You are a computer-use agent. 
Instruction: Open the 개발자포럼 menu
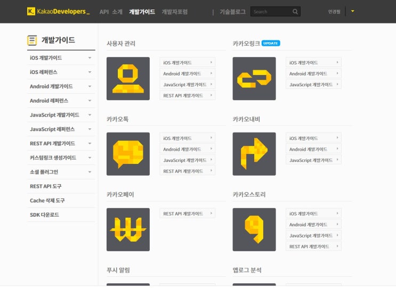click(174, 12)
